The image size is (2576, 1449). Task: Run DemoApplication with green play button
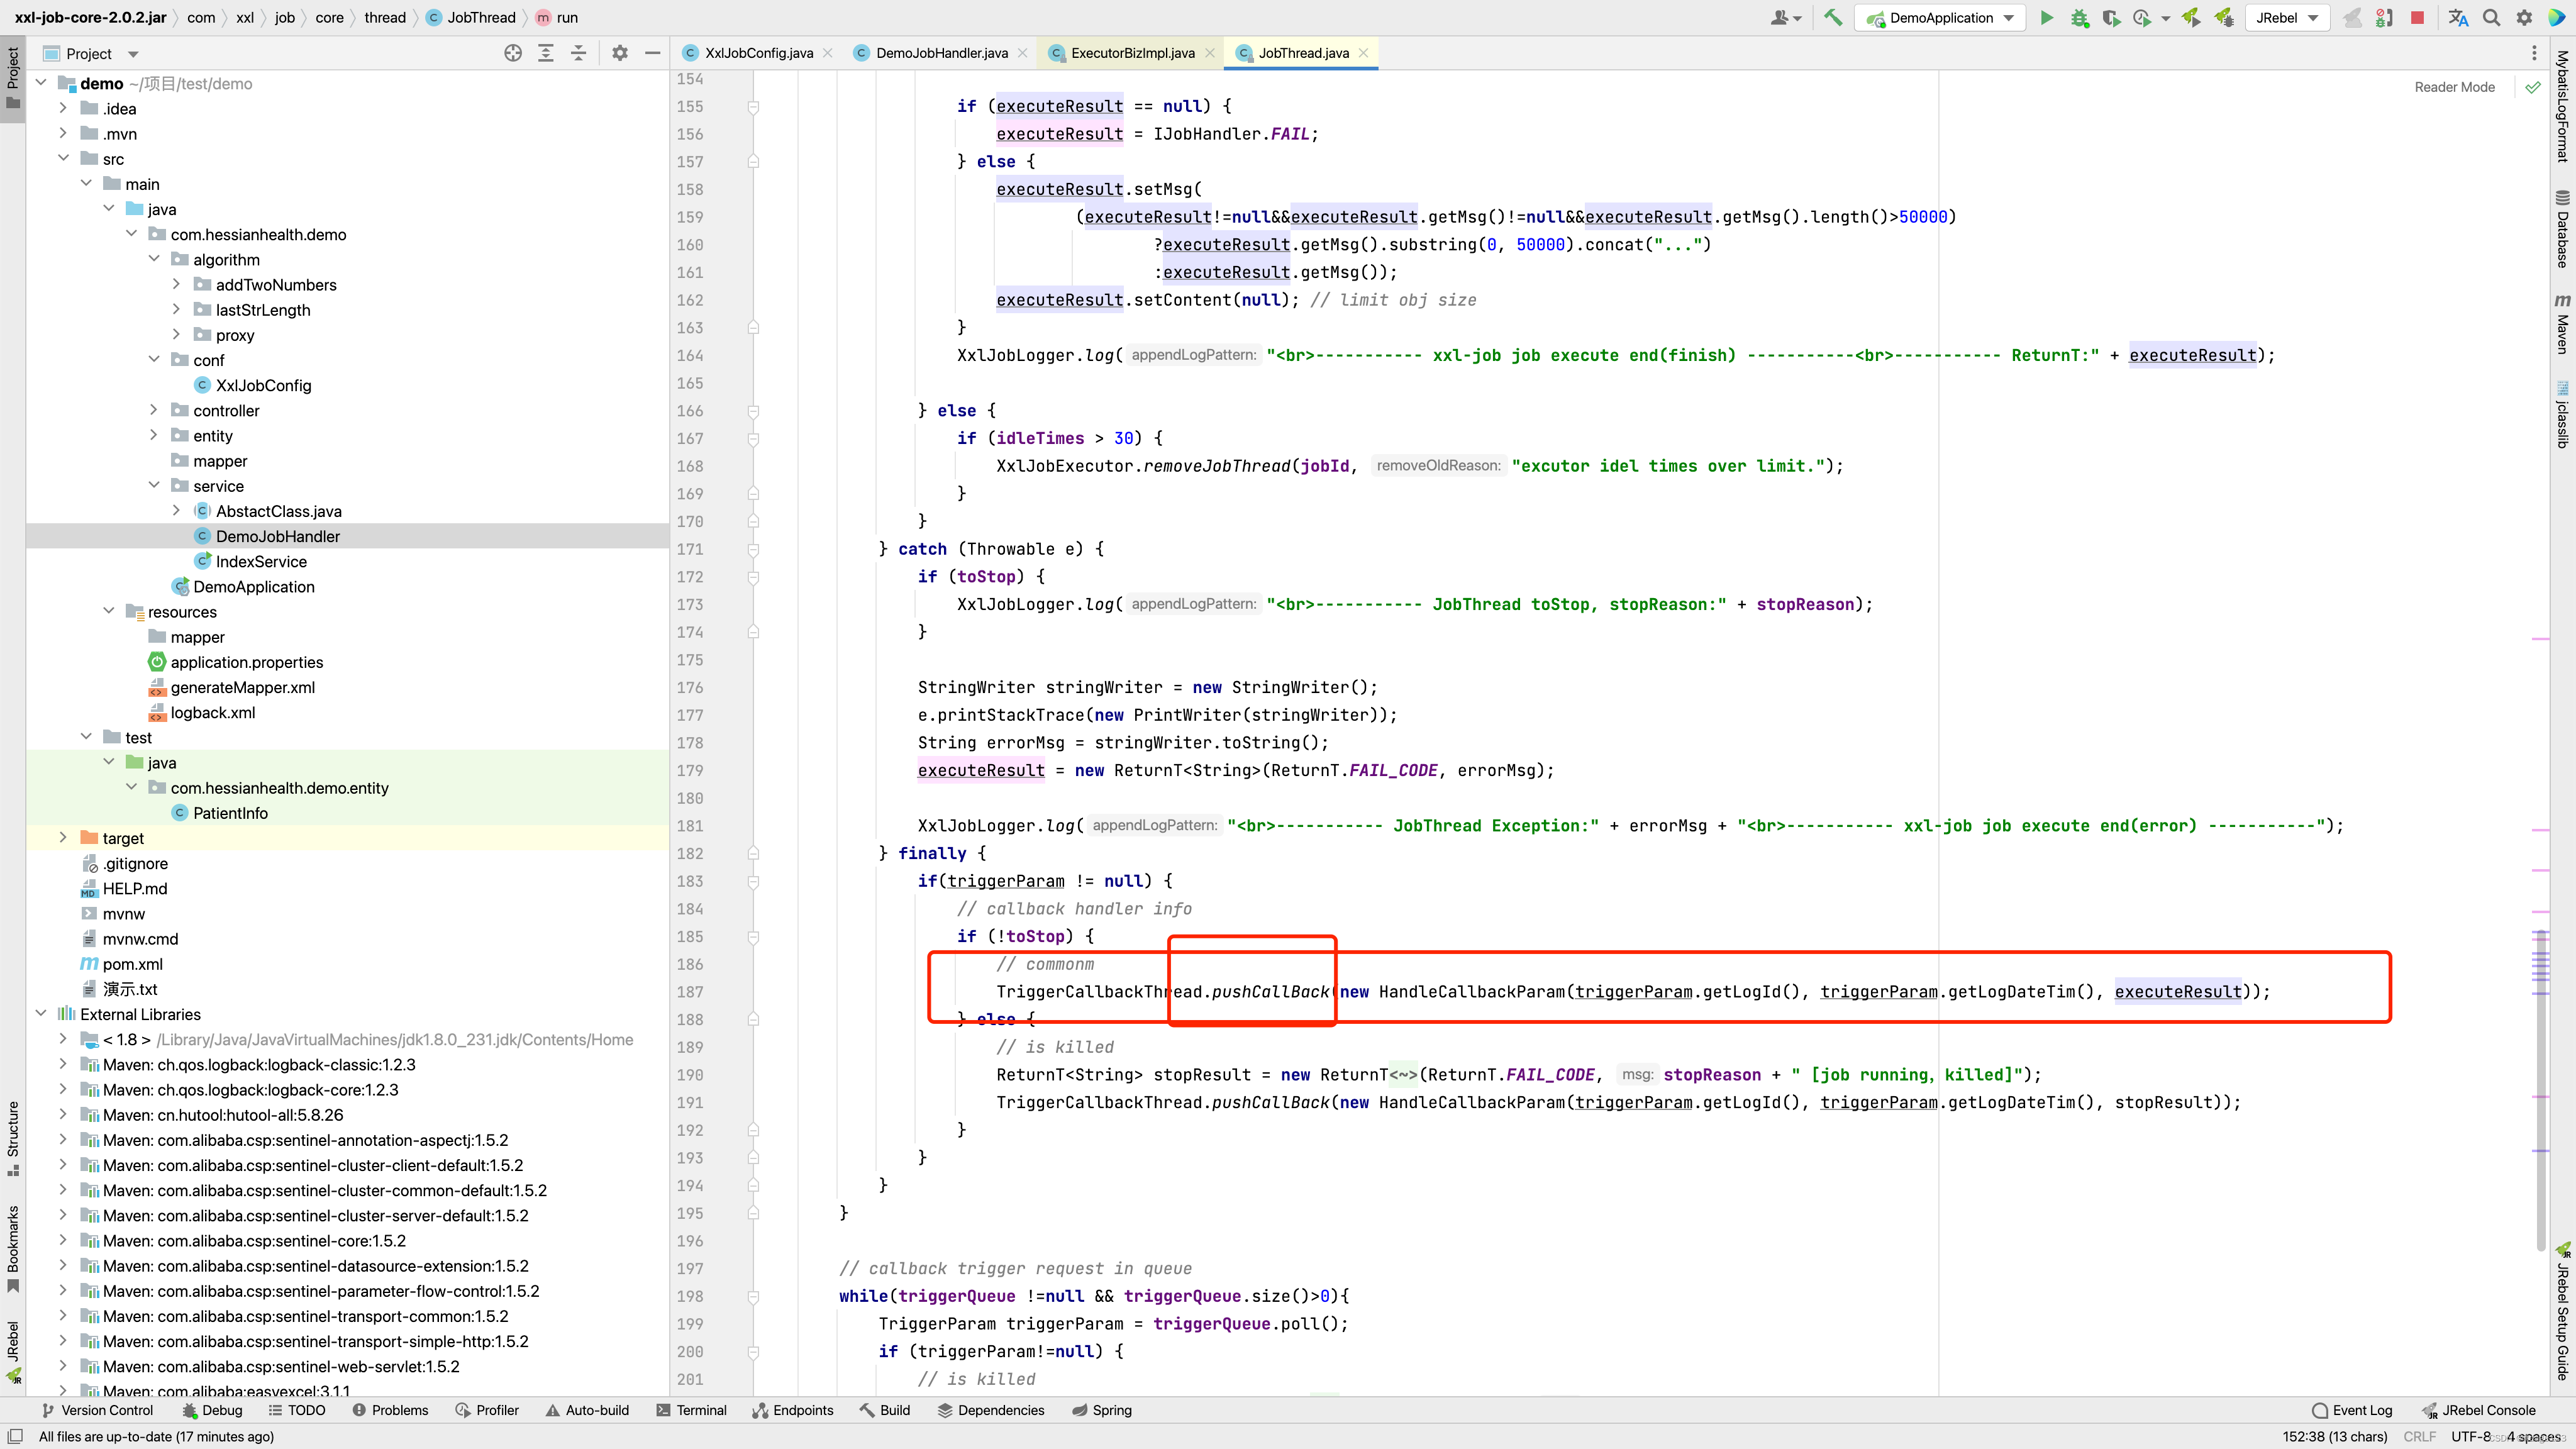coord(2047,17)
